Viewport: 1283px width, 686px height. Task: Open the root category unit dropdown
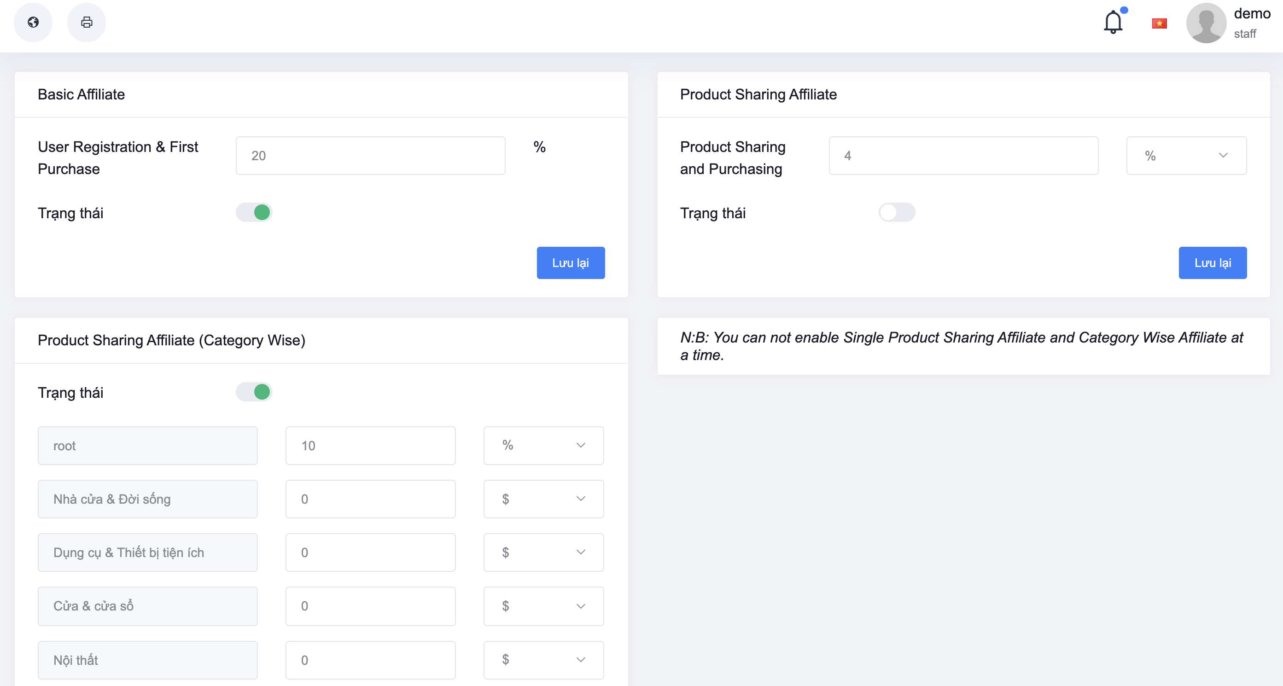[x=543, y=446]
